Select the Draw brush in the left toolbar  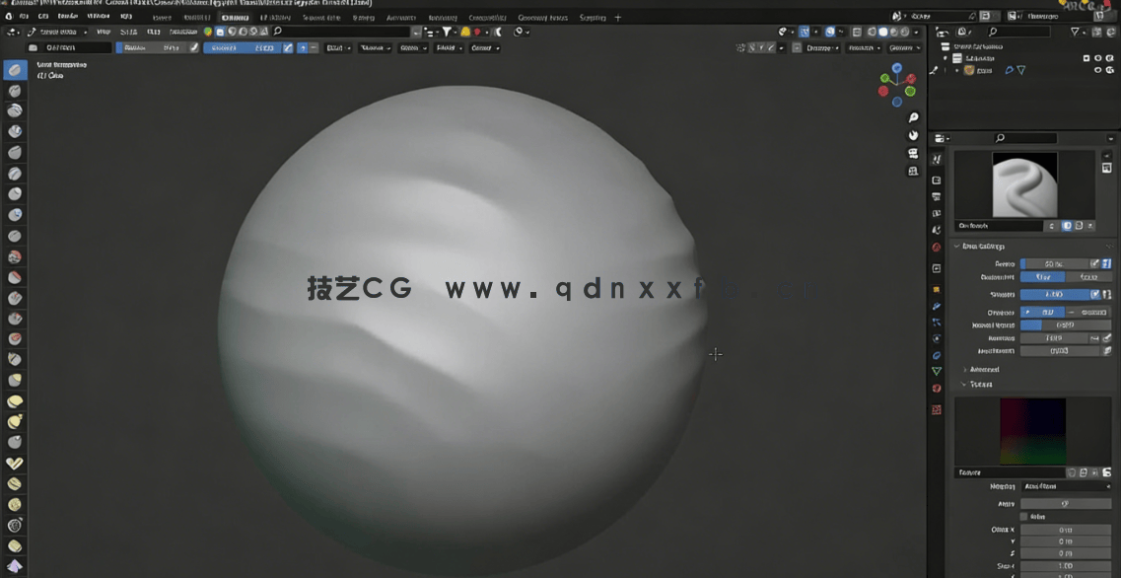click(14, 69)
